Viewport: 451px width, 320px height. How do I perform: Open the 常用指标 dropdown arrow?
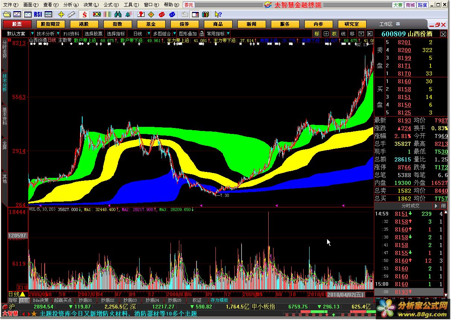pos(228,33)
